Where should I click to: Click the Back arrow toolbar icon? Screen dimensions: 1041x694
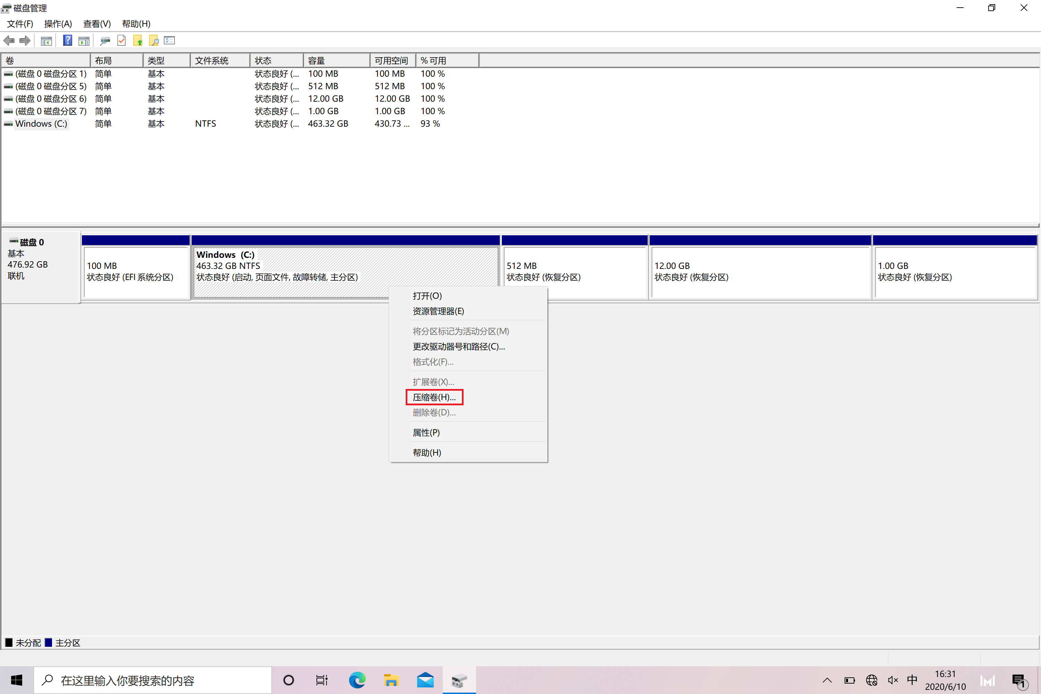point(9,41)
